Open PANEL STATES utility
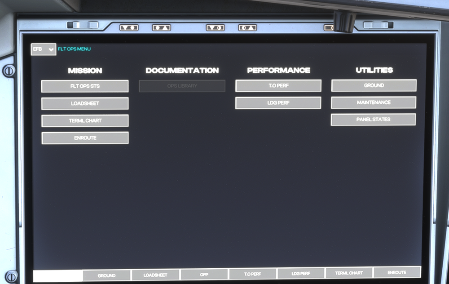The height and width of the screenshot is (284, 449). pos(373,120)
